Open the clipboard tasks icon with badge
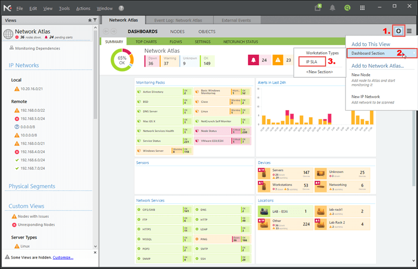418x269 pixels. click(x=318, y=8)
